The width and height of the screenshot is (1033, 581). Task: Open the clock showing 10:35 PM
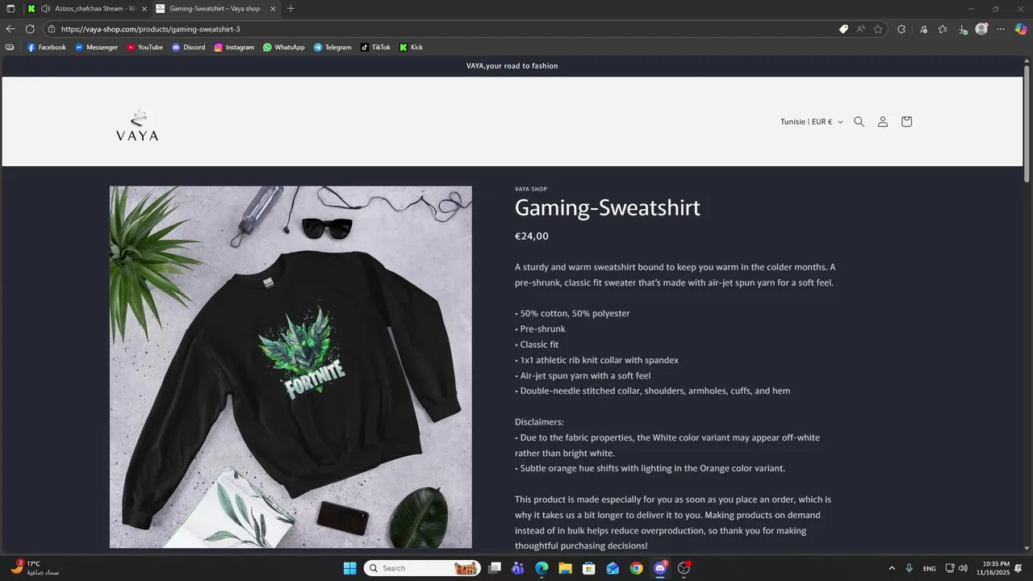pos(993,568)
